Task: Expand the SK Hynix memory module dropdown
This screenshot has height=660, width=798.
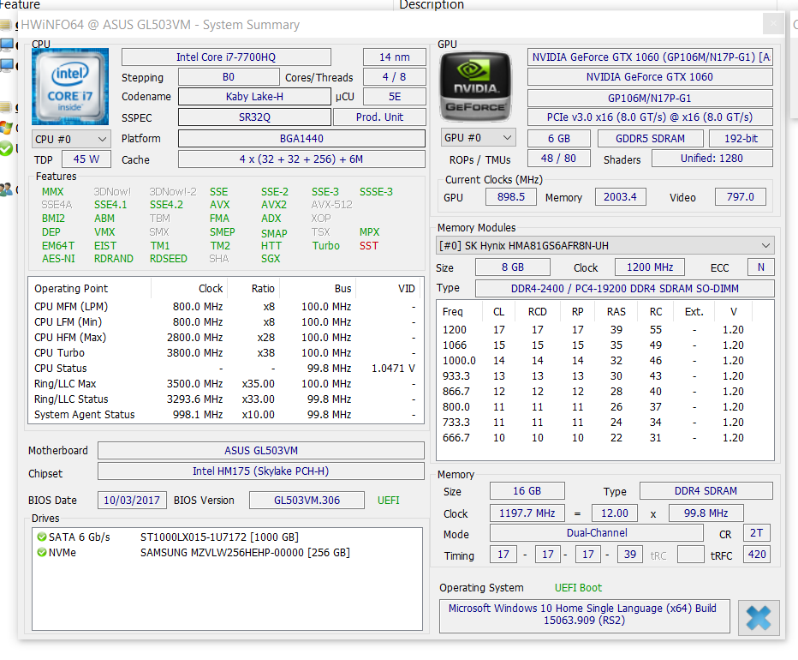Action: click(604, 245)
